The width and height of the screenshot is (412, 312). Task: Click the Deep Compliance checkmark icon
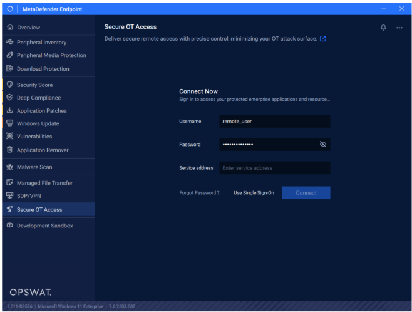coord(10,98)
